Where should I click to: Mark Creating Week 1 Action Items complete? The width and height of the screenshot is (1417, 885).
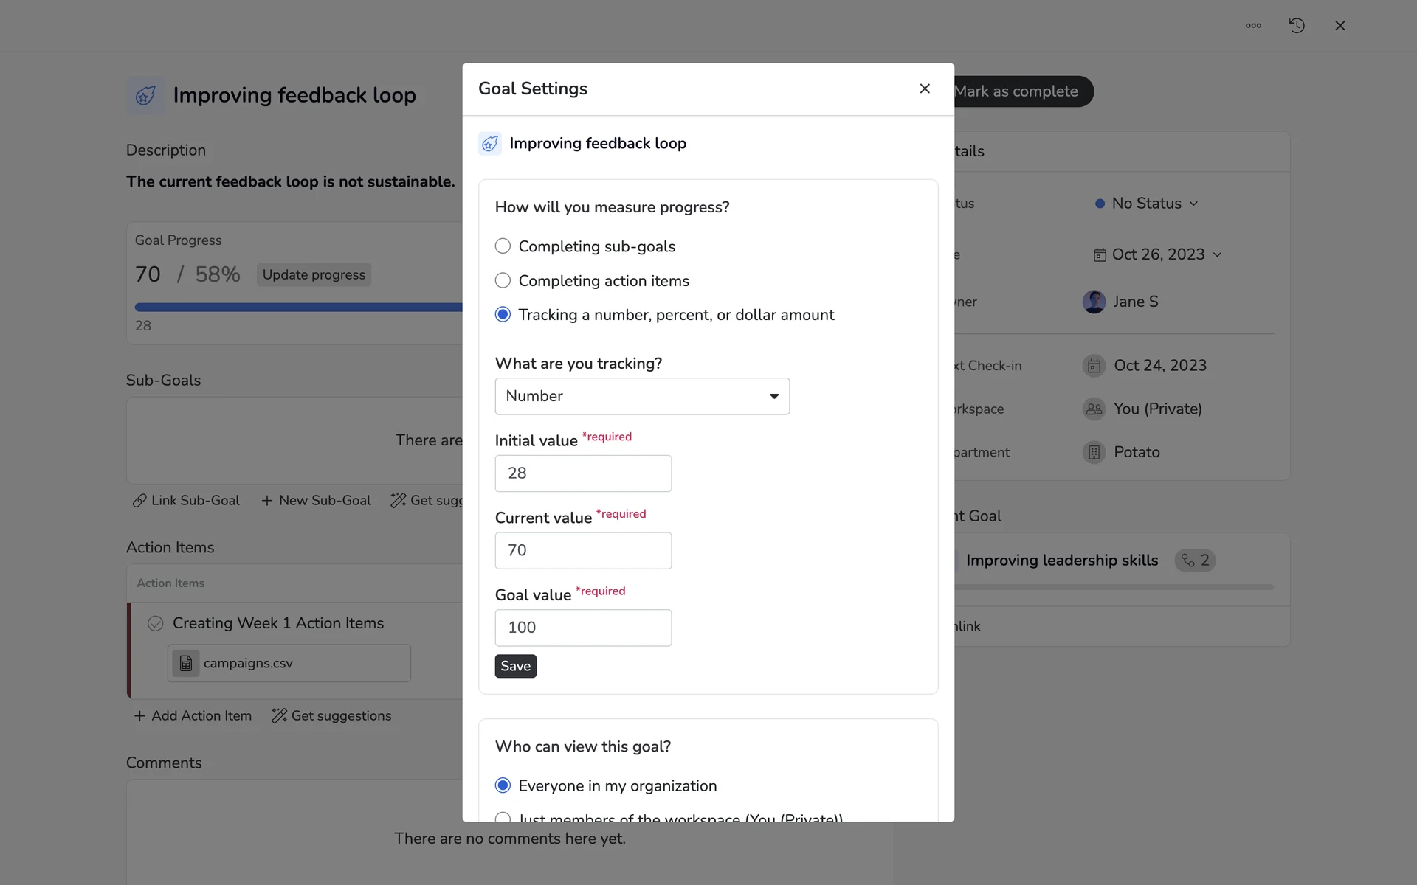(155, 624)
